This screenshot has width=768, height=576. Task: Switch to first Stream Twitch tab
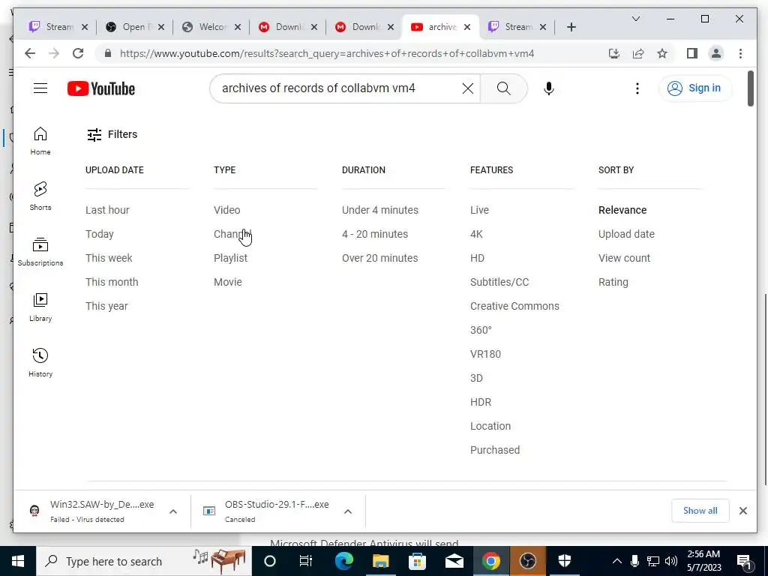[x=53, y=27]
